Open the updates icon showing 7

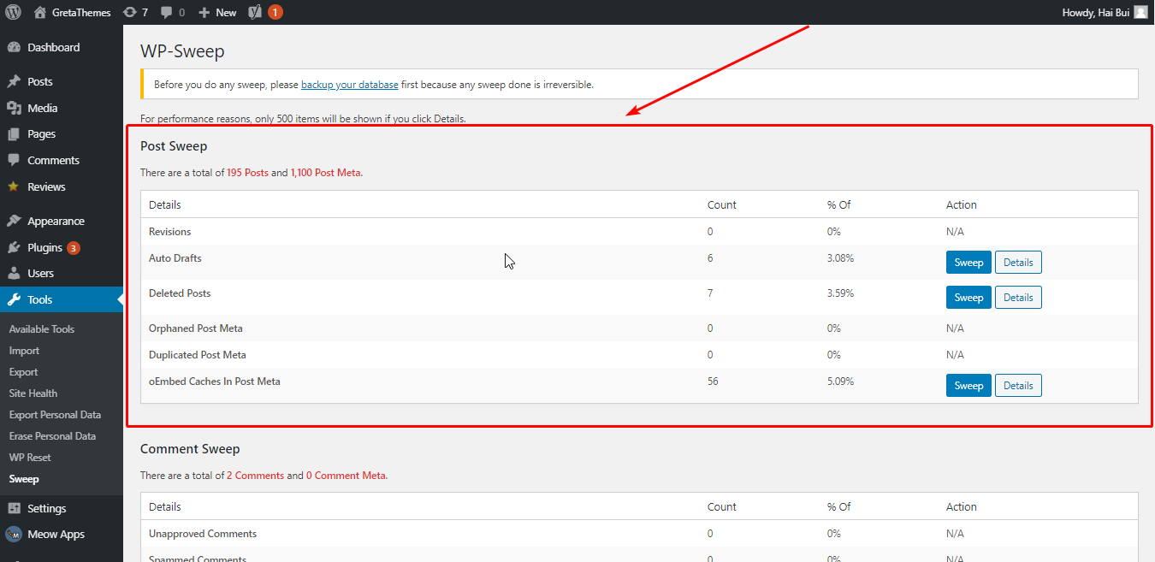[x=129, y=12]
